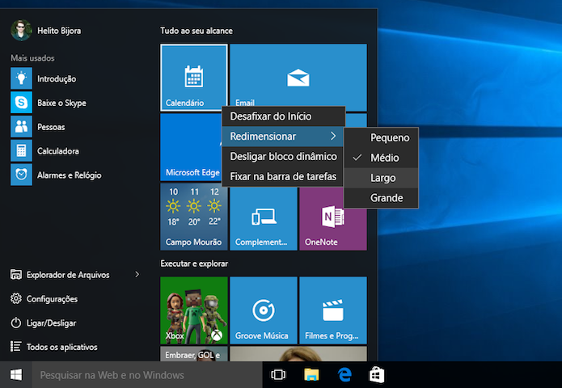
Task: Pick the Grande tile size
Action: click(x=381, y=198)
